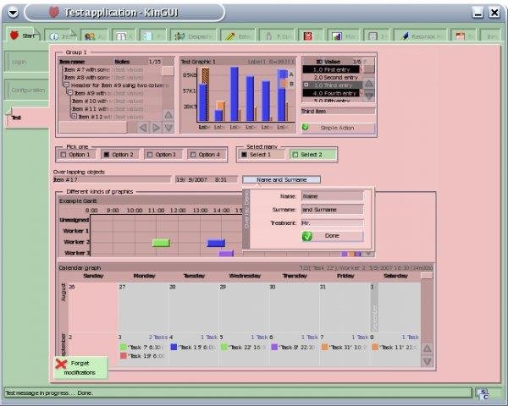This screenshot has height=406, width=508.
Task: Open the open-book icon tab
Action: (x=124, y=36)
